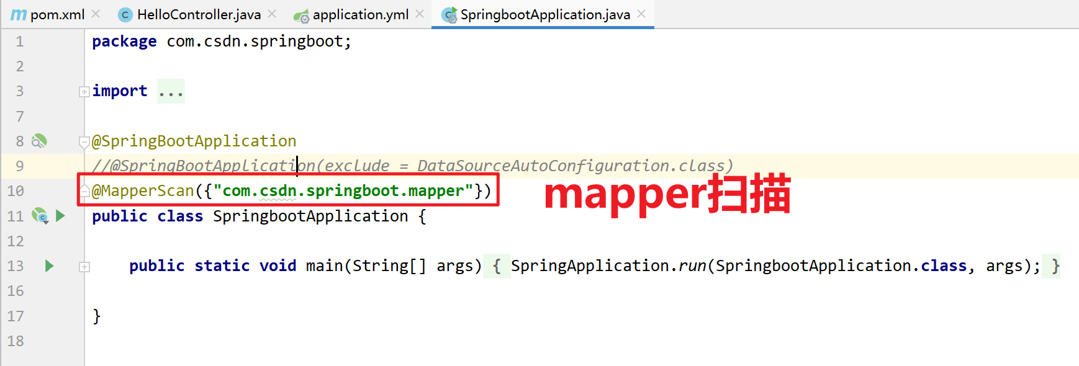The height and width of the screenshot is (366, 1079).
Task: Click line number 17 in the gutter
Action: tap(16, 316)
